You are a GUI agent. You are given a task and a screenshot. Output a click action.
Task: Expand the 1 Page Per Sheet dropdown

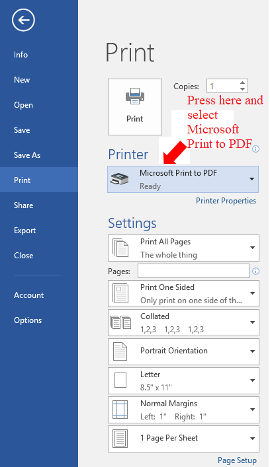252,439
